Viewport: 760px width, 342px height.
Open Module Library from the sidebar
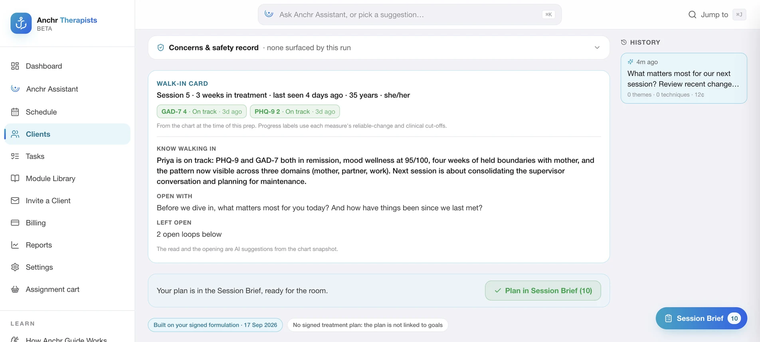(x=67, y=178)
